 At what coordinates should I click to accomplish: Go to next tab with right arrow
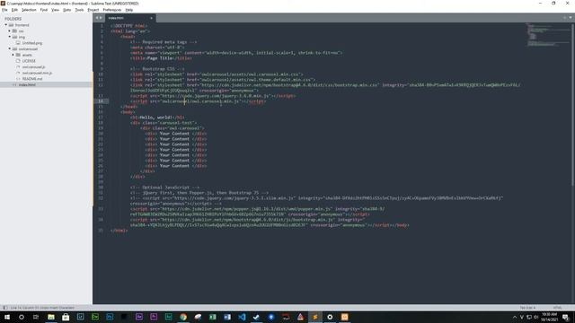(101, 18)
